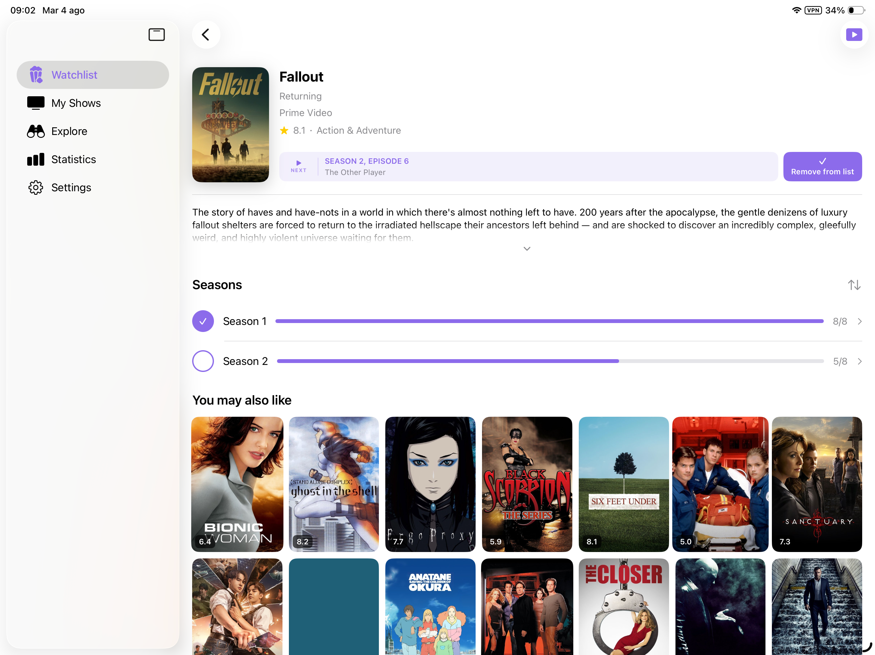Toggle the sidebar panel icon
This screenshot has height=655, width=875.
click(157, 35)
